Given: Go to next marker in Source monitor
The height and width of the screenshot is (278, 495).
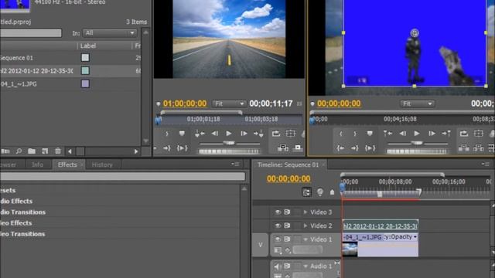Looking at the screenshot, I should click(x=258, y=134).
